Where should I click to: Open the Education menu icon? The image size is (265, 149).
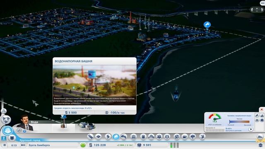177,137
